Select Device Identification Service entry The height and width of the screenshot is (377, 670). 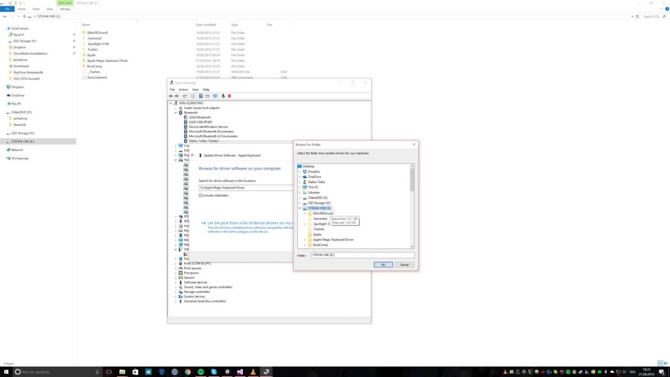point(208,127)
